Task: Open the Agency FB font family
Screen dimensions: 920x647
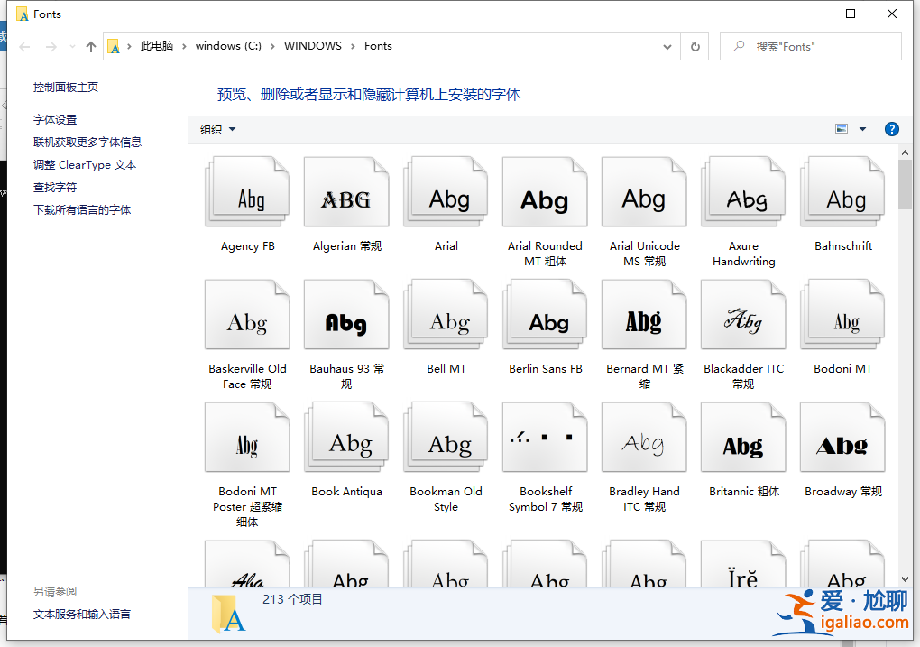Action: click(248, 194)
